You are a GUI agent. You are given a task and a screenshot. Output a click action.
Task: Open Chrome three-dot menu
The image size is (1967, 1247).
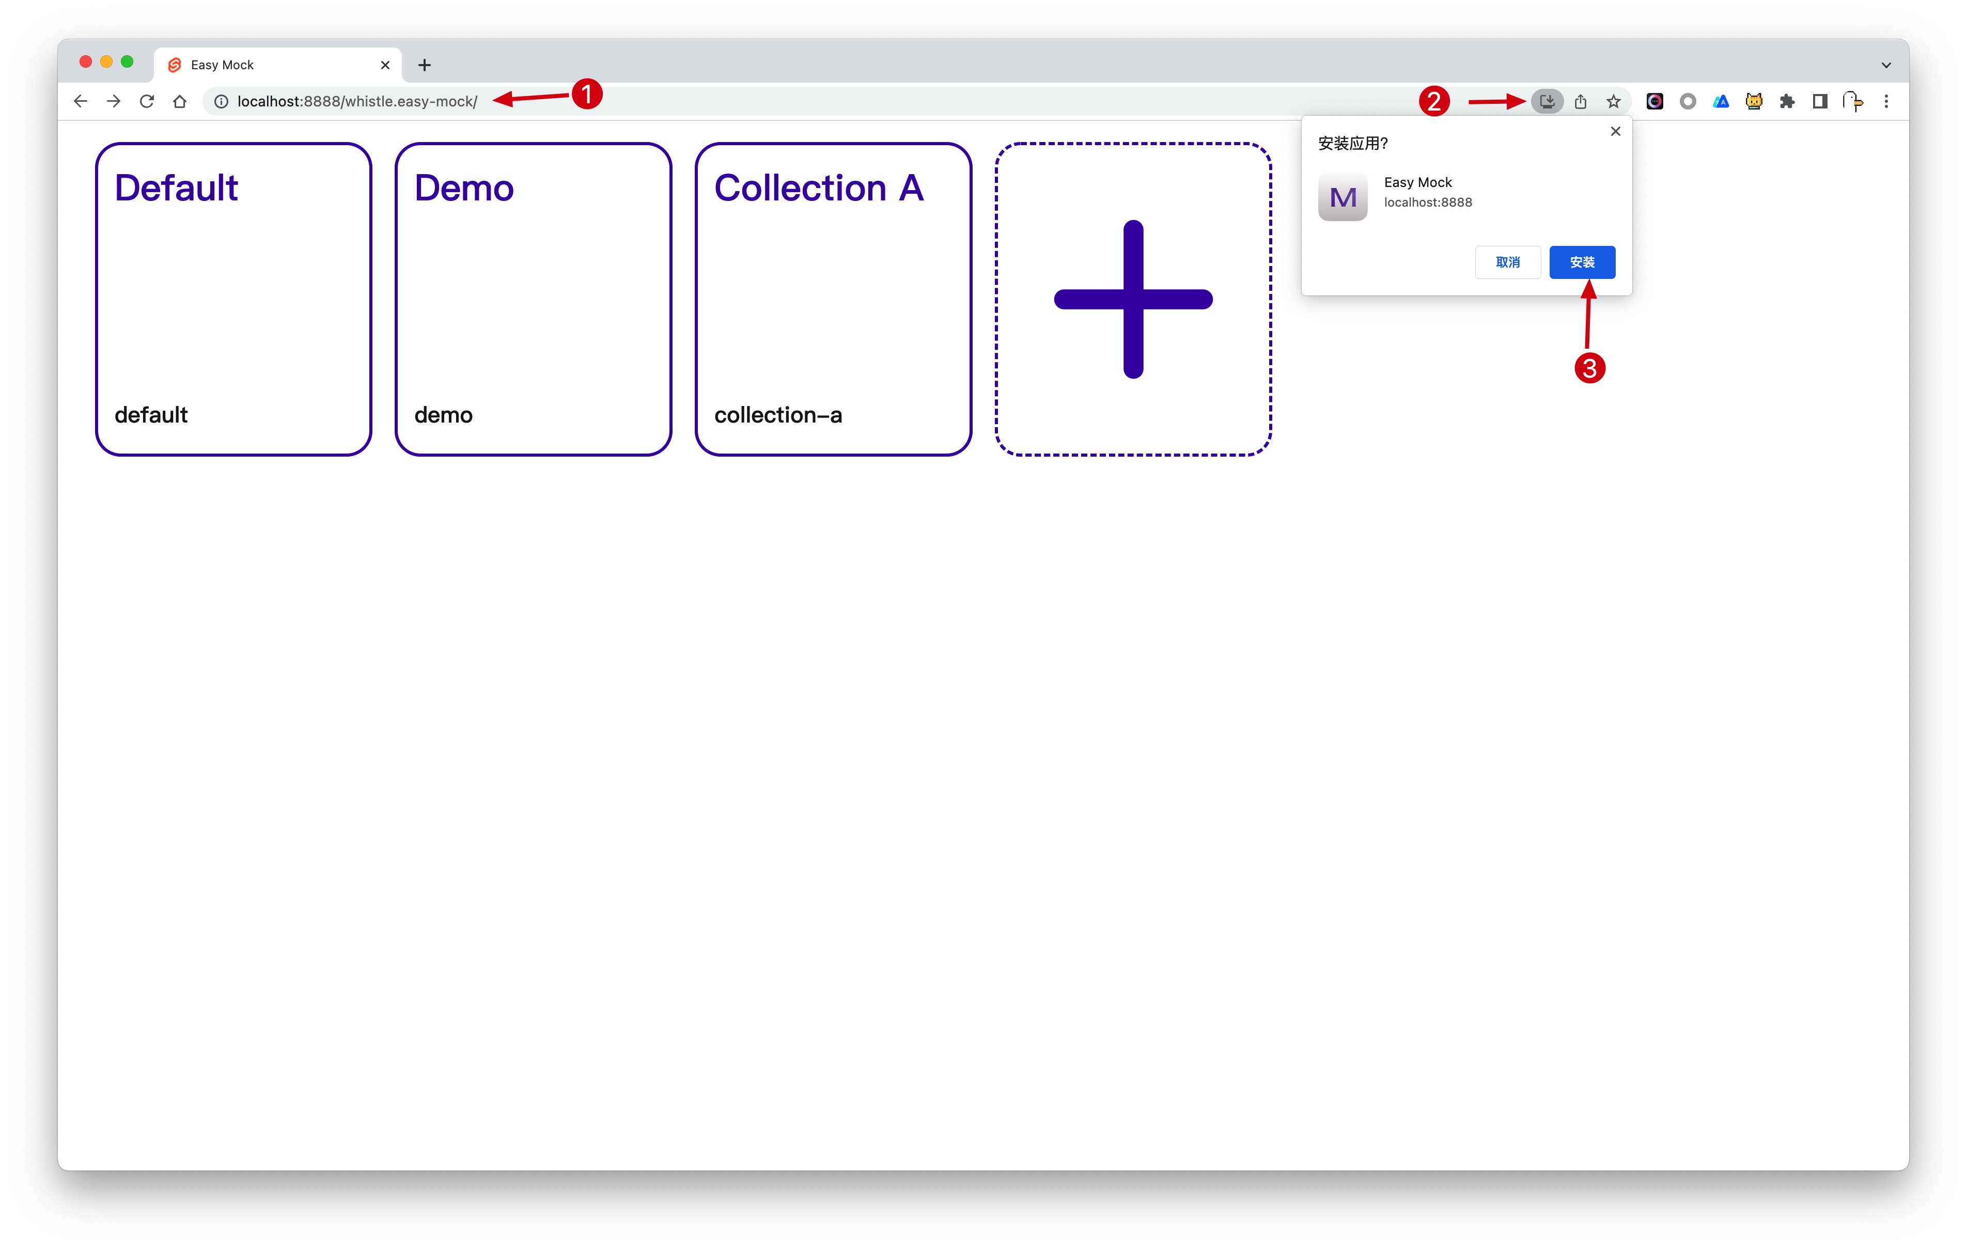(x=1886, y=101)
